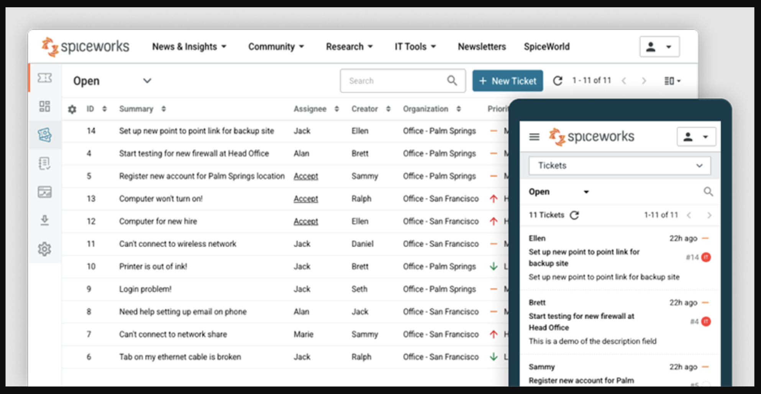Open ticket Start testing for new firewall
Image resolution: width=761 pixels, height=394 pixels.
click(x=194, y=153)
